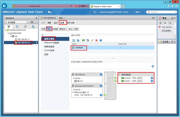Screen dimensions: 180x117
Task: Click info icon for vmnic0 adapter
Action: pyautogui.click(x=152, y=78)
